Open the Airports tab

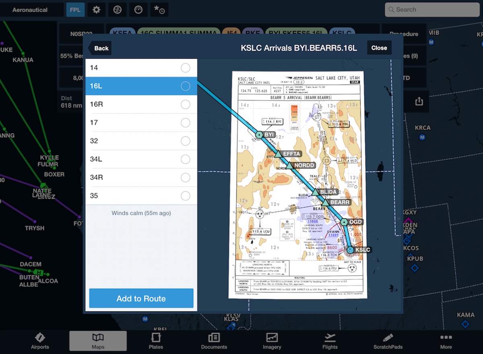40,341
